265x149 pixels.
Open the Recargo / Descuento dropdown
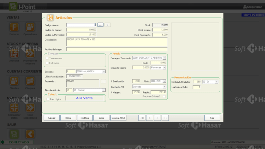164,58
